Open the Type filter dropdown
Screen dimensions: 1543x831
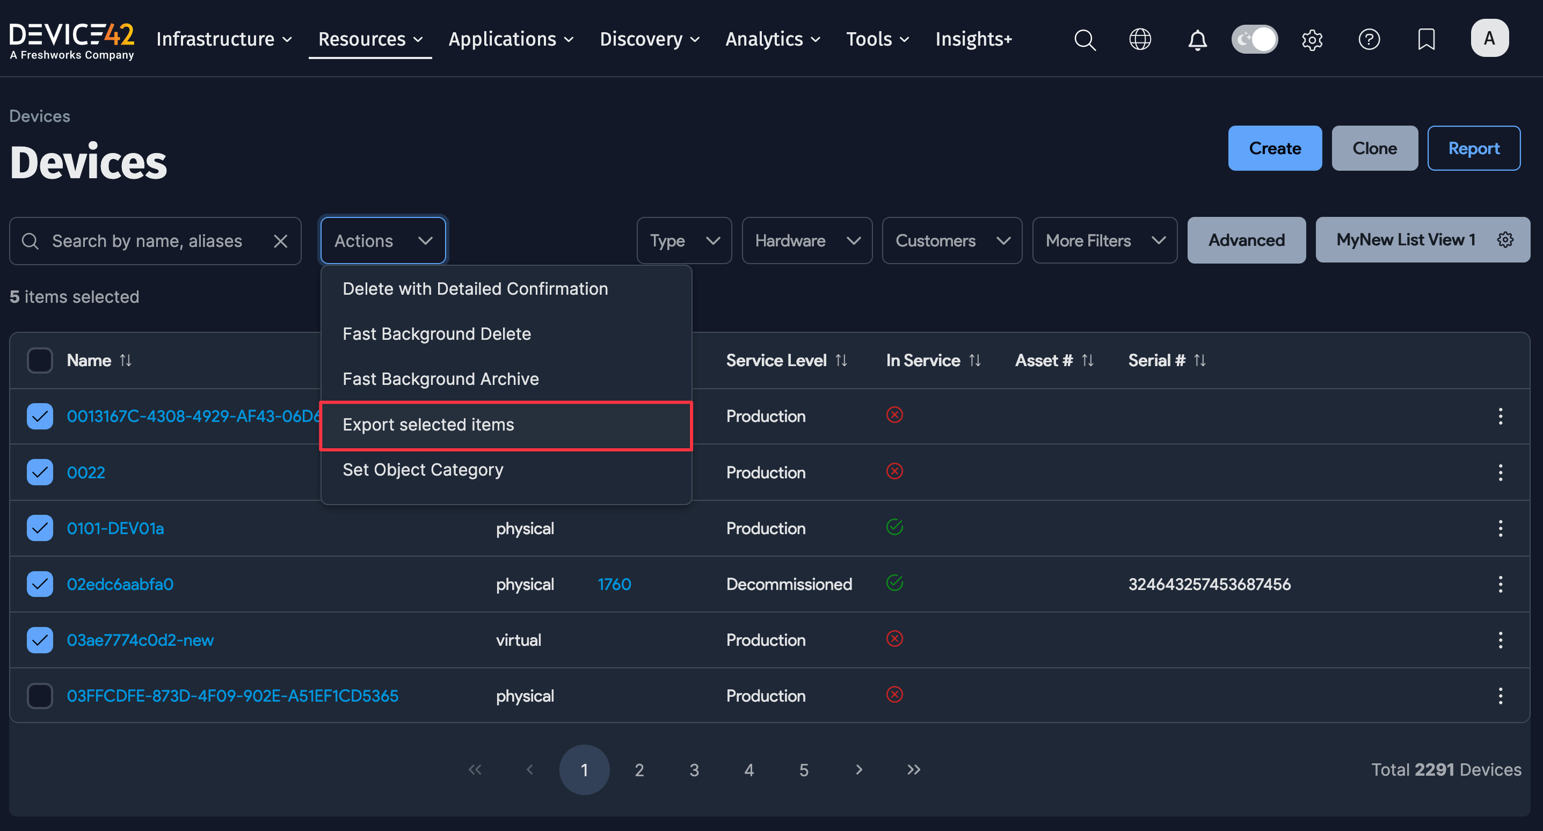[684, 240]
